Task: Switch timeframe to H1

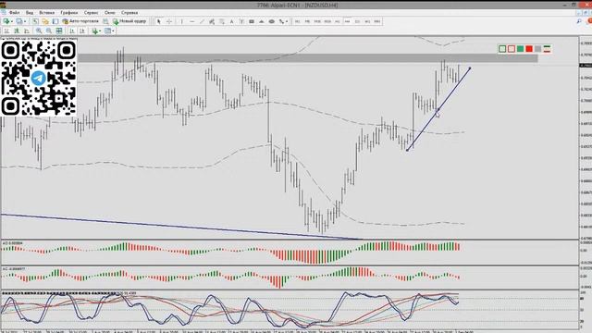Action: click(337, 21)
